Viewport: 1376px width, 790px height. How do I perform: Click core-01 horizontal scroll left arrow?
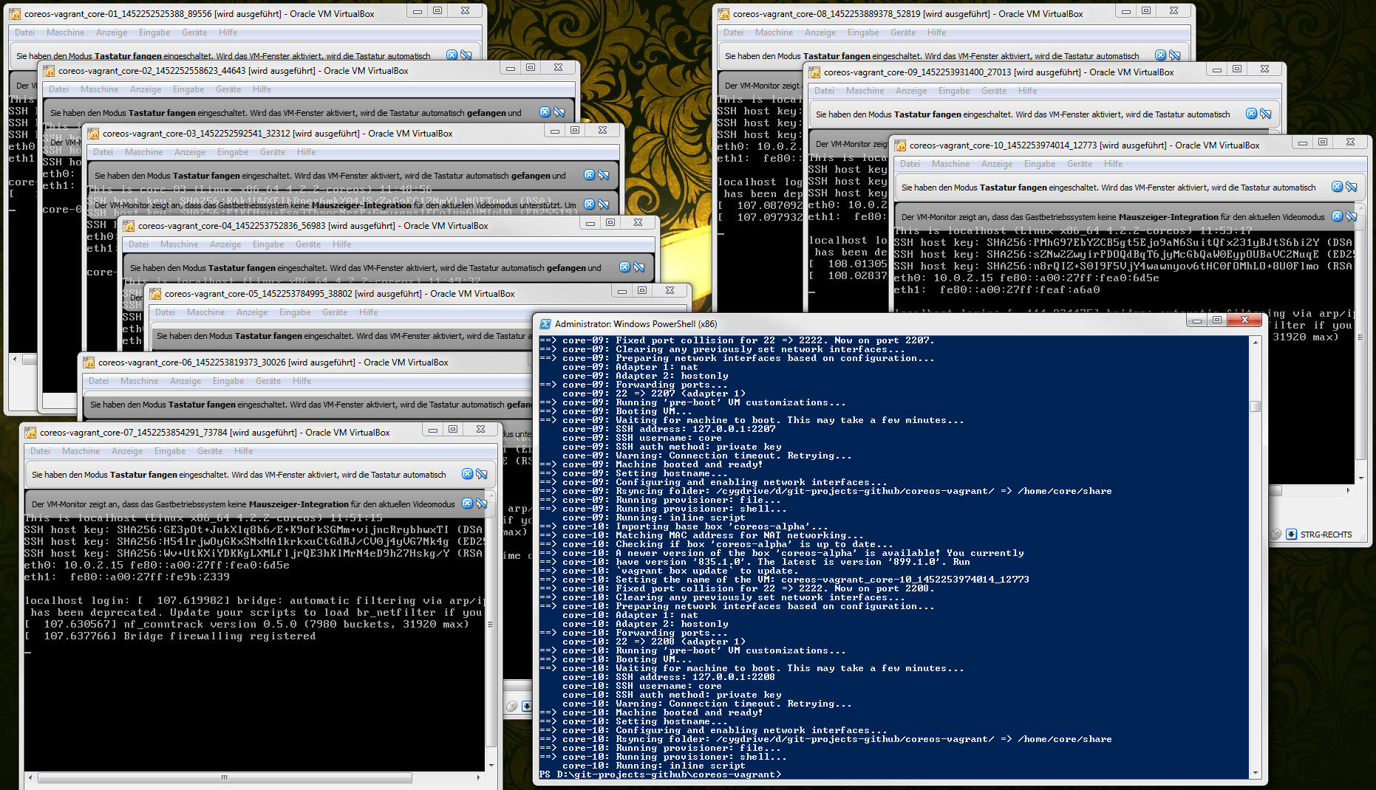pos(15,359)
